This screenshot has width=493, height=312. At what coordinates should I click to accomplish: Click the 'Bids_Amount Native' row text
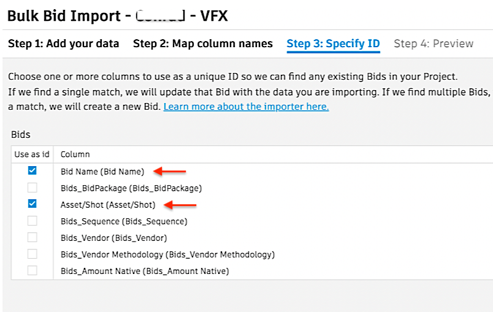[145, 271]
